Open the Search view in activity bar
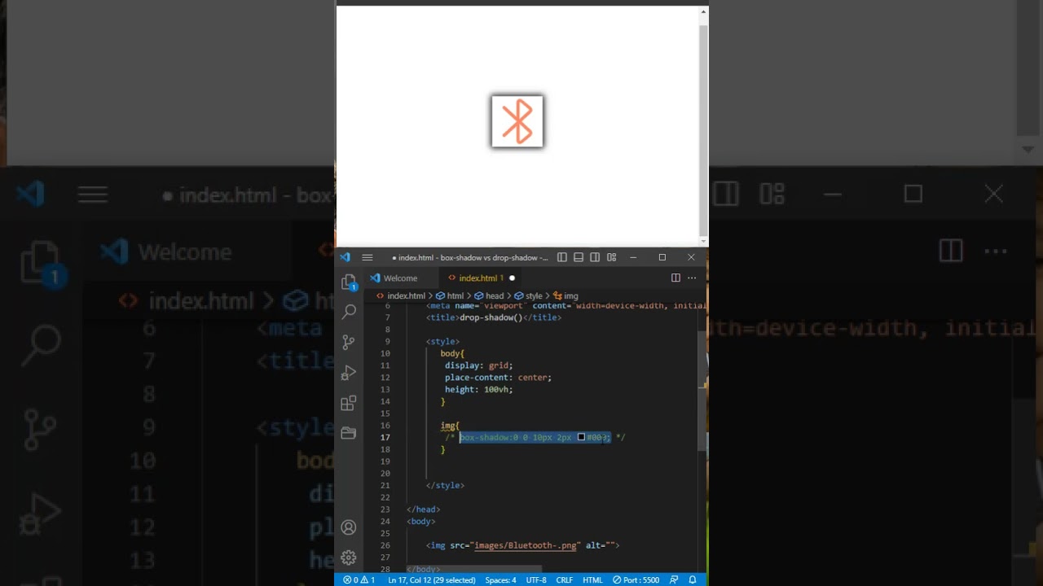 point(349,312)
